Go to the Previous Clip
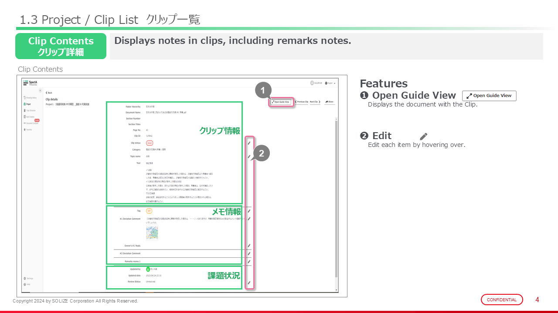 click(x=302, y=102)
